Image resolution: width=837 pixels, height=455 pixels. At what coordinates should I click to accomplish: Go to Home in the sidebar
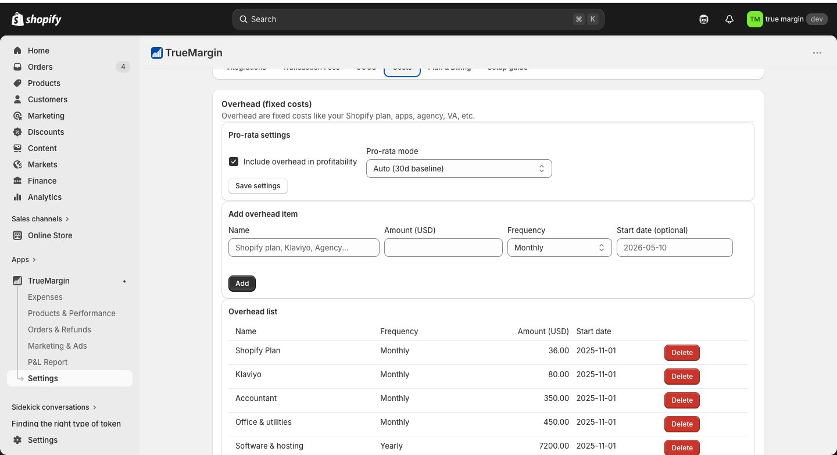tap(70, 51)
